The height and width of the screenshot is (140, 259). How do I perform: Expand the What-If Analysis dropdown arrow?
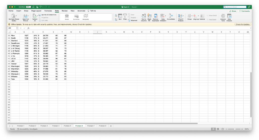(x=183, y=16)
